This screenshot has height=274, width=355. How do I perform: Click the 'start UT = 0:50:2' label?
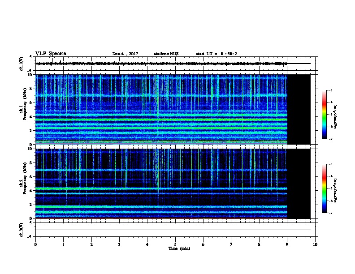[x=216, y=54]
